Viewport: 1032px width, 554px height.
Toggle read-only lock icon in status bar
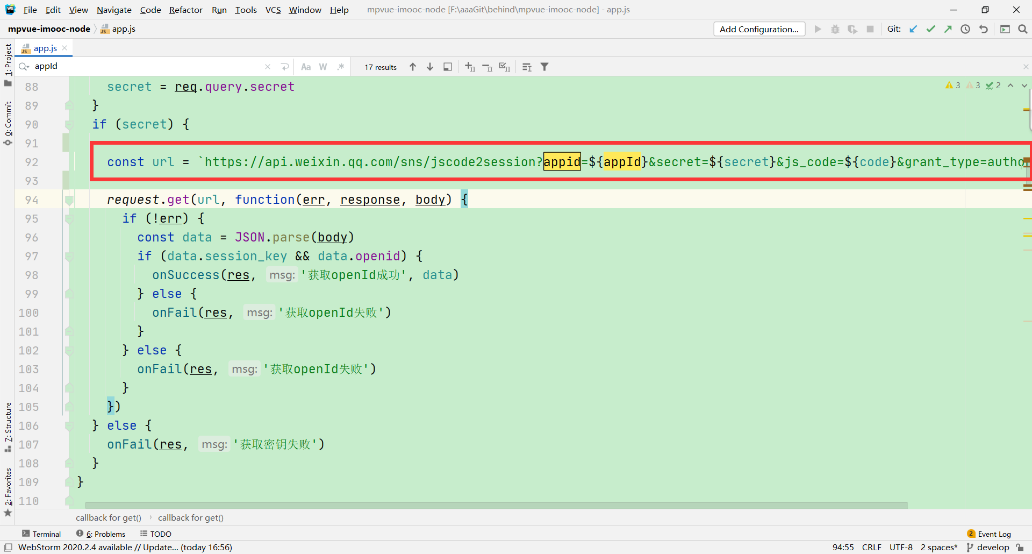pos(1020,547)
